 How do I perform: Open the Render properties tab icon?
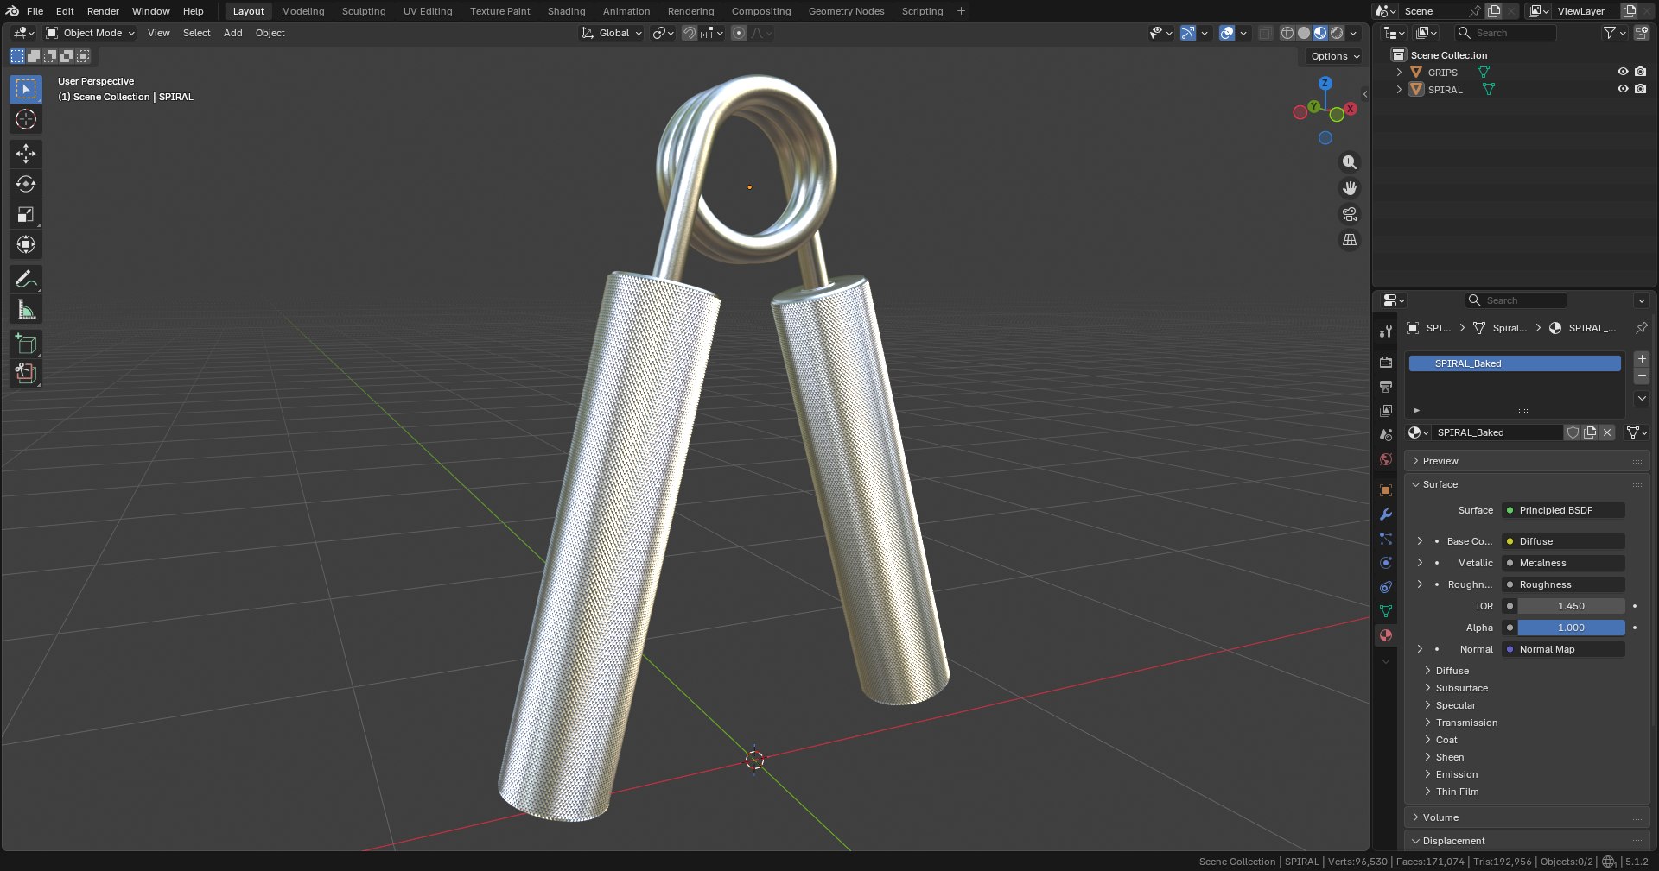pos(1386,363)
